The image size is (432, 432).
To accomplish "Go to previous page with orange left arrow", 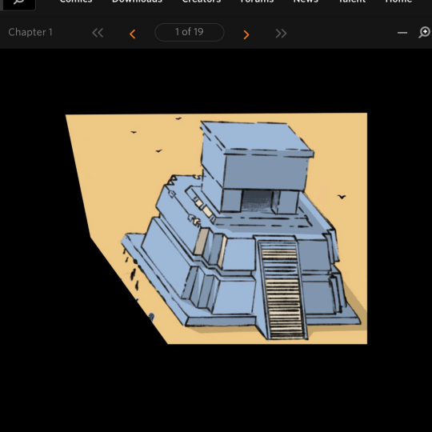I will pyautogui.click(x=133, y=34).
